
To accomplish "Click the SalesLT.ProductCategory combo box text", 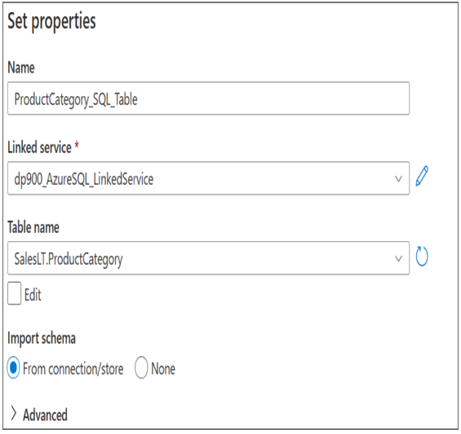I will click(x=69, y=259).
